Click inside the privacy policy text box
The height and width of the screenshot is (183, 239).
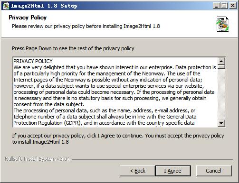tap(115, 92)
